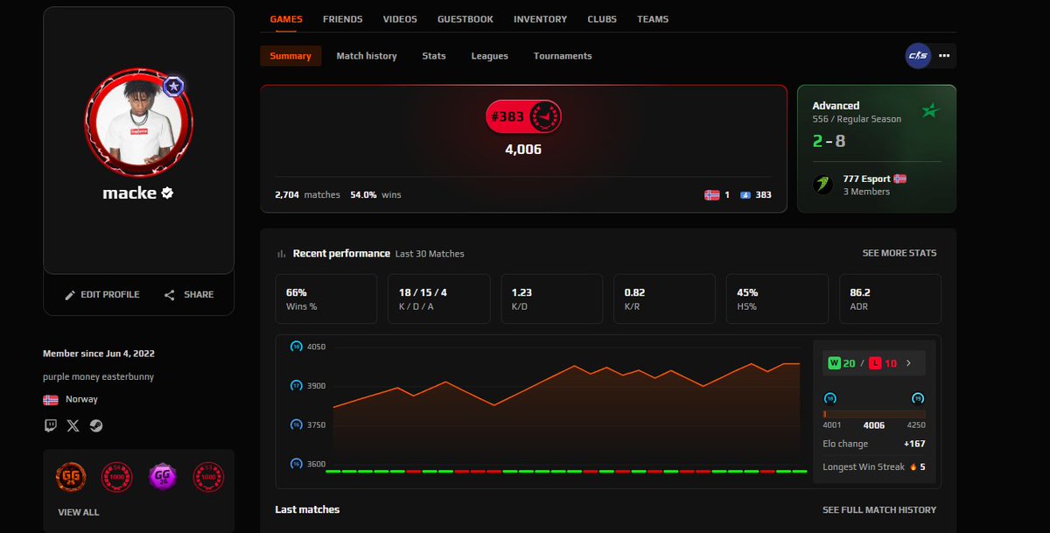Click the fire icon by Longest Win Streak

tap(912, 467)
